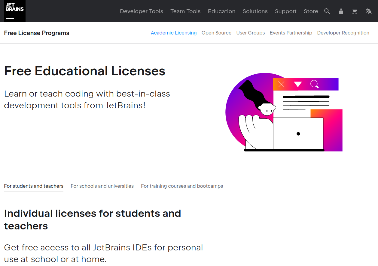
Task: Go to the Open Source page
Action: [x=216, y=33]
